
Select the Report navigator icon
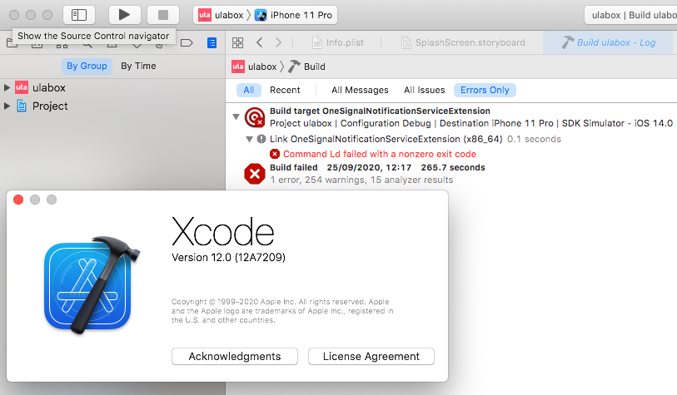[x=212, y=42]
